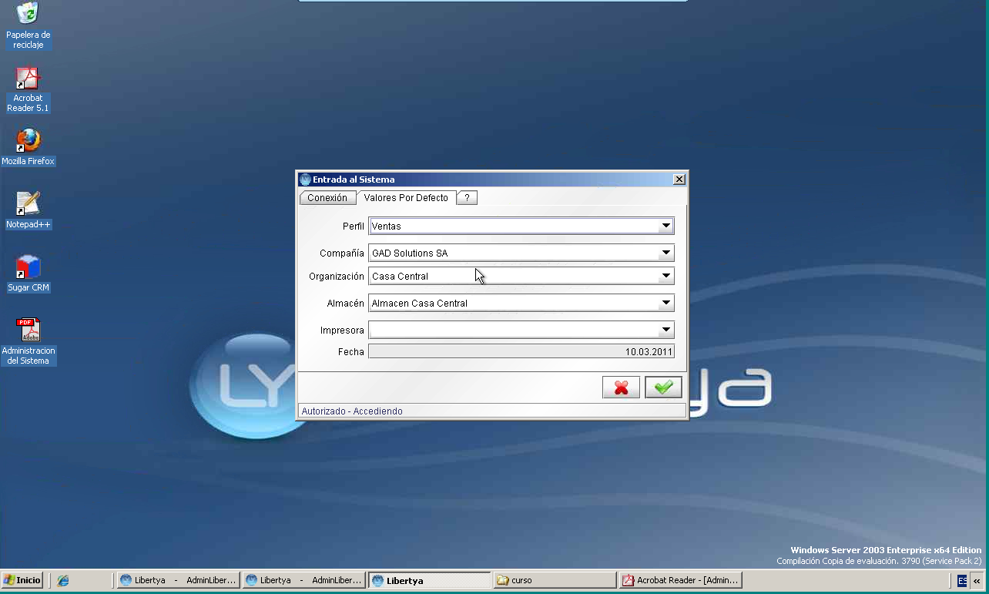Viewport: 989px width, 594px height.
Task: Click the active Libertya taskbar button
Action: pyautogui.click(x=430, y=580)
